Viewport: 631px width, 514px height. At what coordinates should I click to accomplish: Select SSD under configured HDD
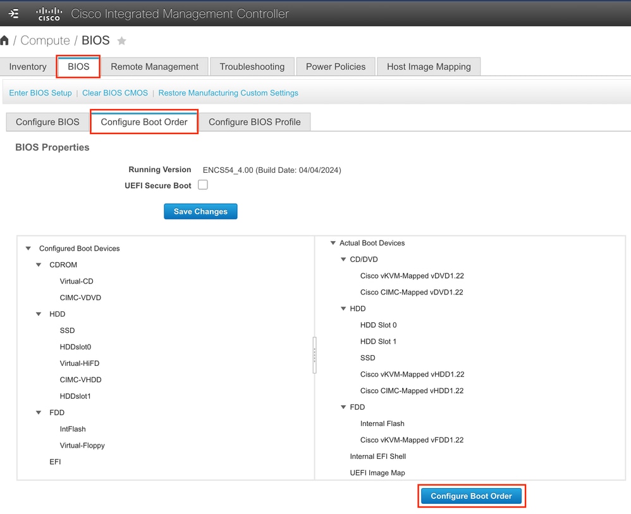pyautogui.click(x=67, y=330)
